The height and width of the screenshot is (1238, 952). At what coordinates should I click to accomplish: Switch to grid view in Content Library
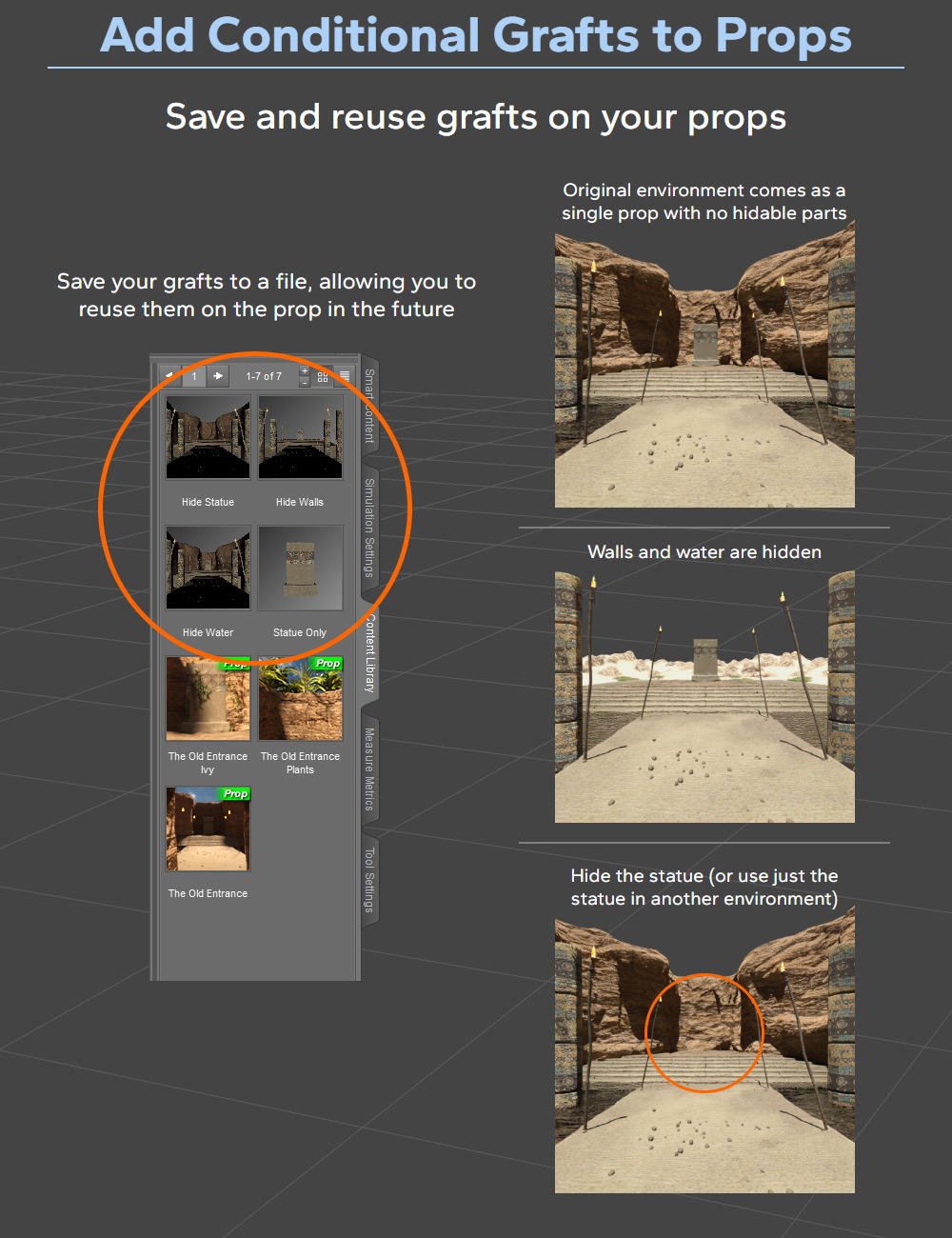(x=323, y=376)
